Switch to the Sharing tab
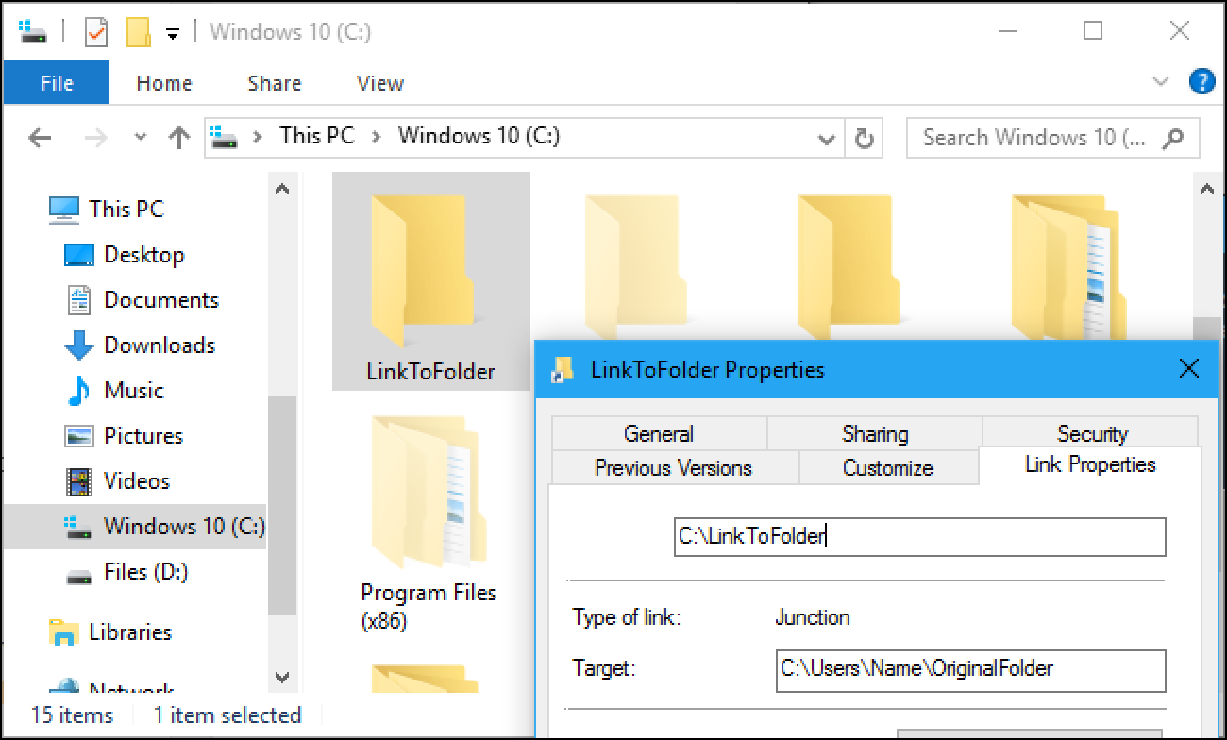 point(874,432)
